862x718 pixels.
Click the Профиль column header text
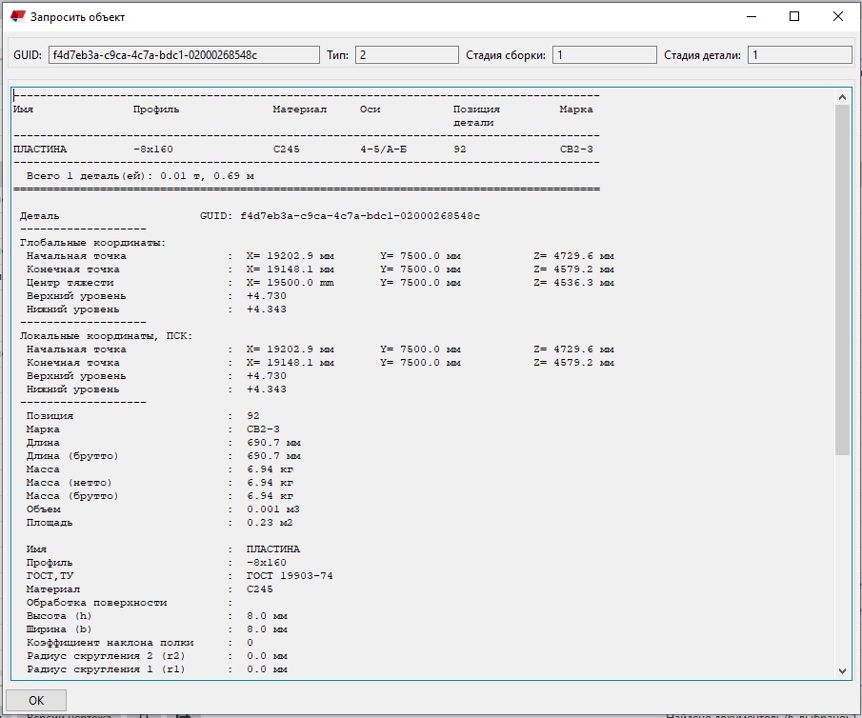(x=156, y=110)
